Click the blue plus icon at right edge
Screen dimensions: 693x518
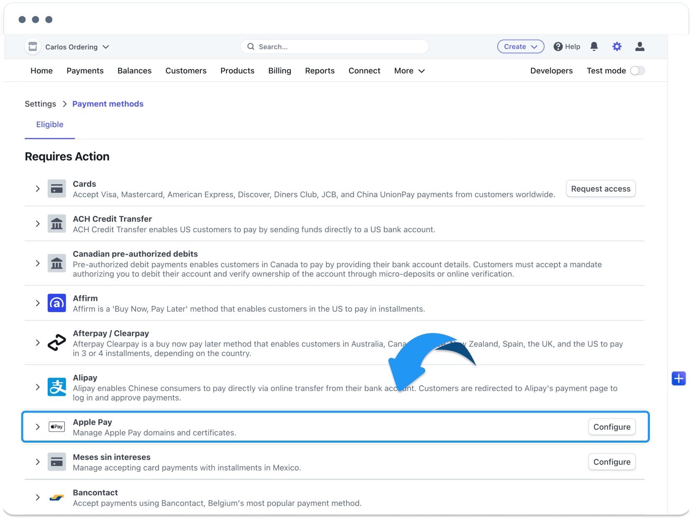[x=678, y=379]
